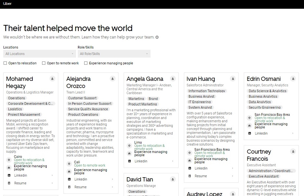Click the Uber logo in header

(x=7, y=4)
